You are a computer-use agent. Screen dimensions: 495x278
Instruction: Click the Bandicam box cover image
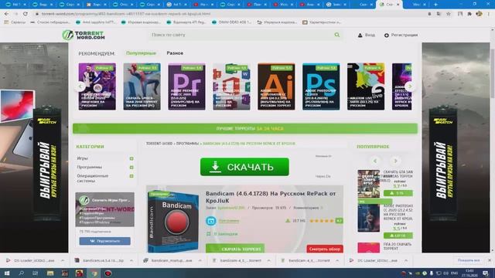coord(173,222)
